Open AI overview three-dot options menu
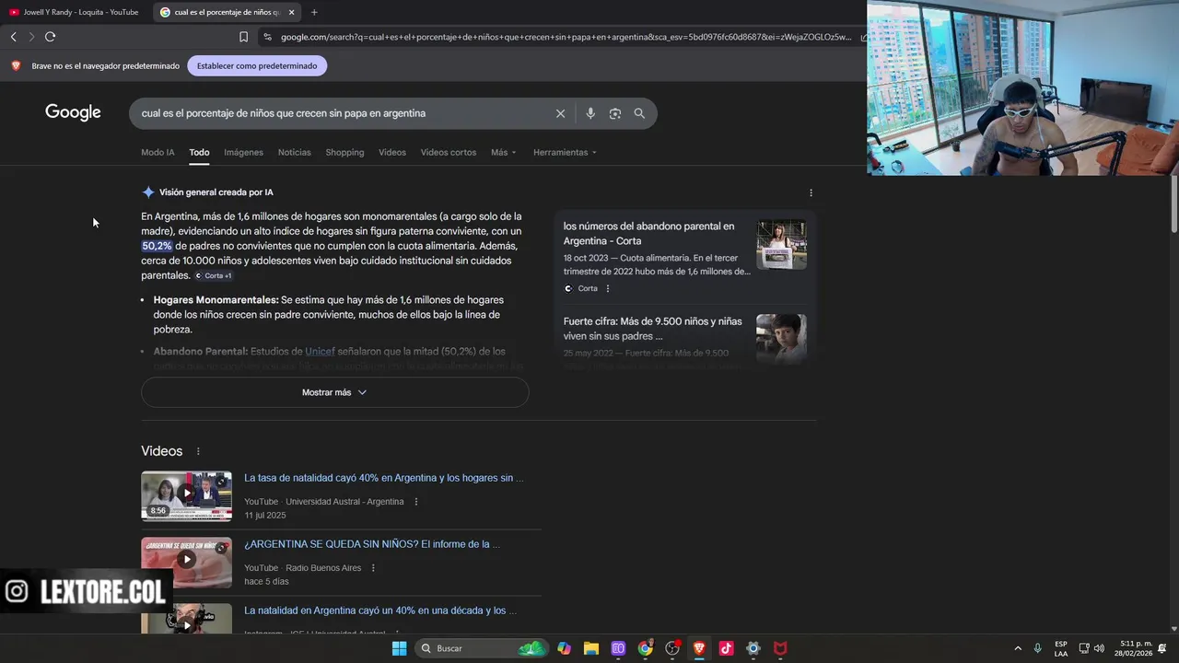 point(811,192)
